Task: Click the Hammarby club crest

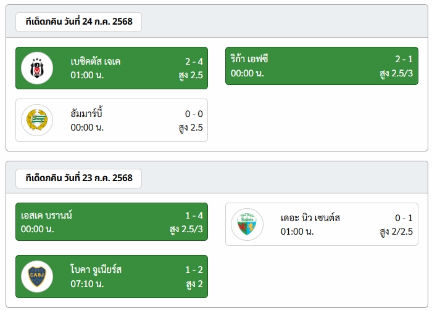Action: tap(37, 120)
